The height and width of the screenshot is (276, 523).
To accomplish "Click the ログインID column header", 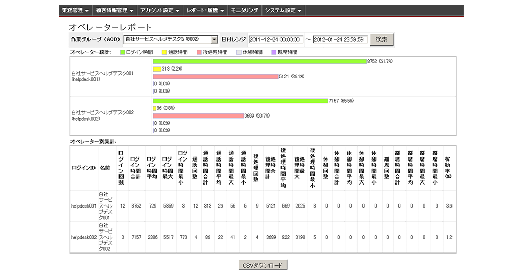I will pos(83,168).
